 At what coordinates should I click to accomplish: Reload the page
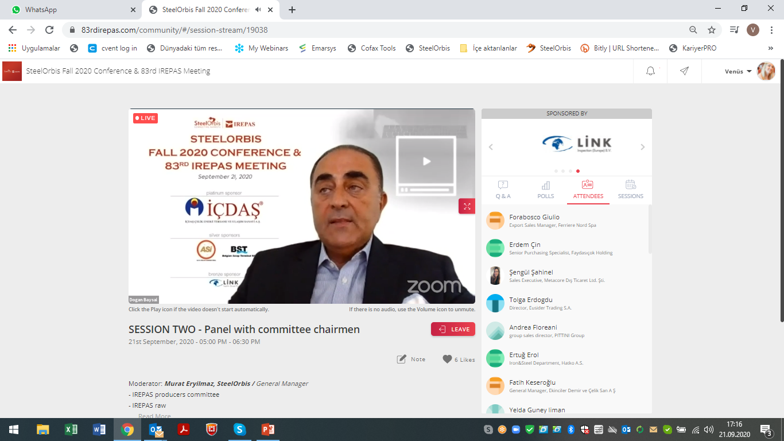tap(49, 30)
